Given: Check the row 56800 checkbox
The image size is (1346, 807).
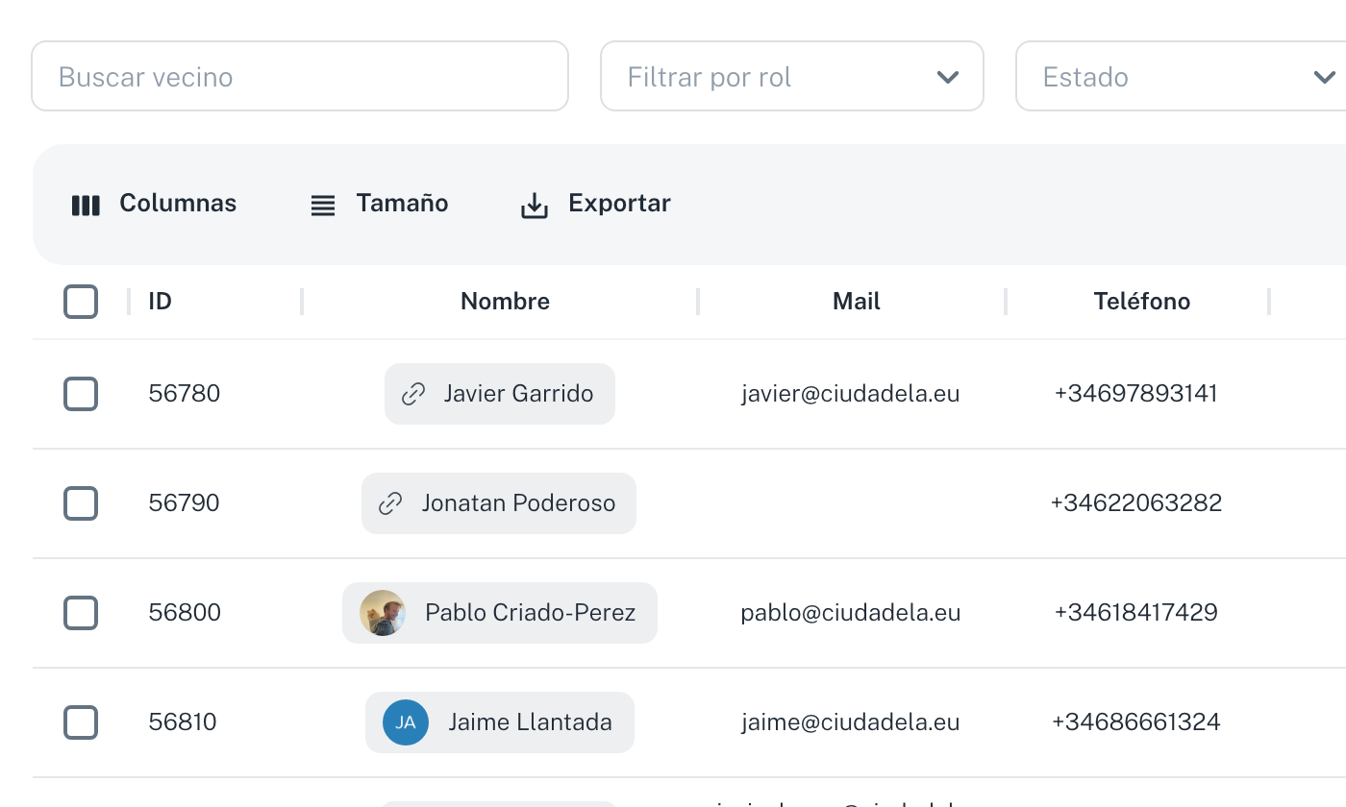Looking at the screenshot, I should pyautogui.click(x=81, y=613).
